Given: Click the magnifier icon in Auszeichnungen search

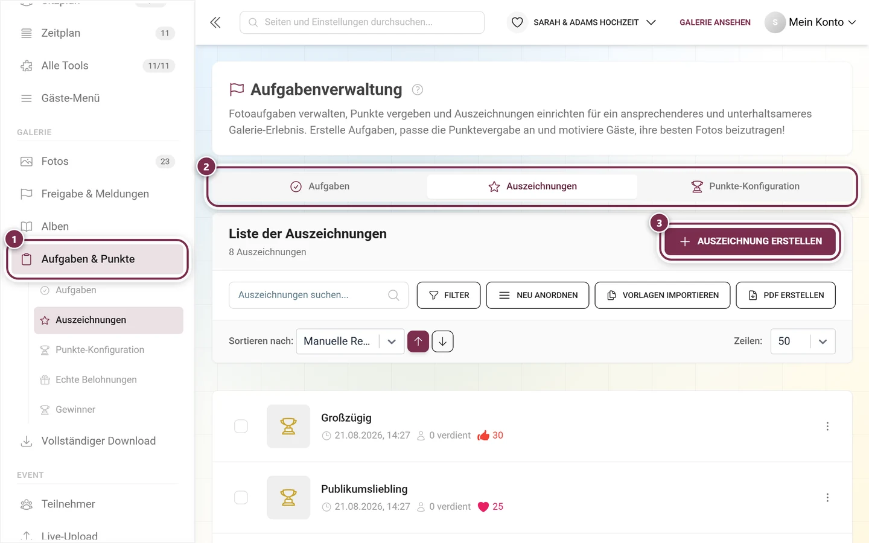Looking at the screenshot, I should 393,295.
